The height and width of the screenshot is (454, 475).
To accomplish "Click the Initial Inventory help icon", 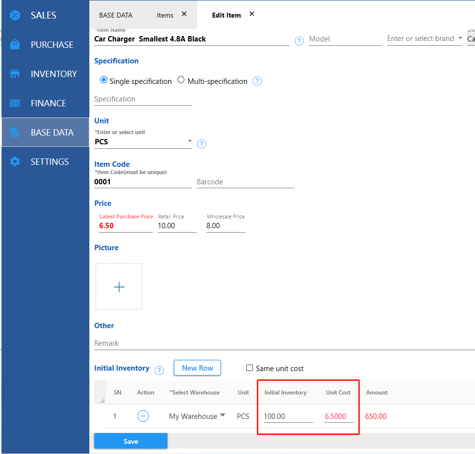I will coord(159,371).
